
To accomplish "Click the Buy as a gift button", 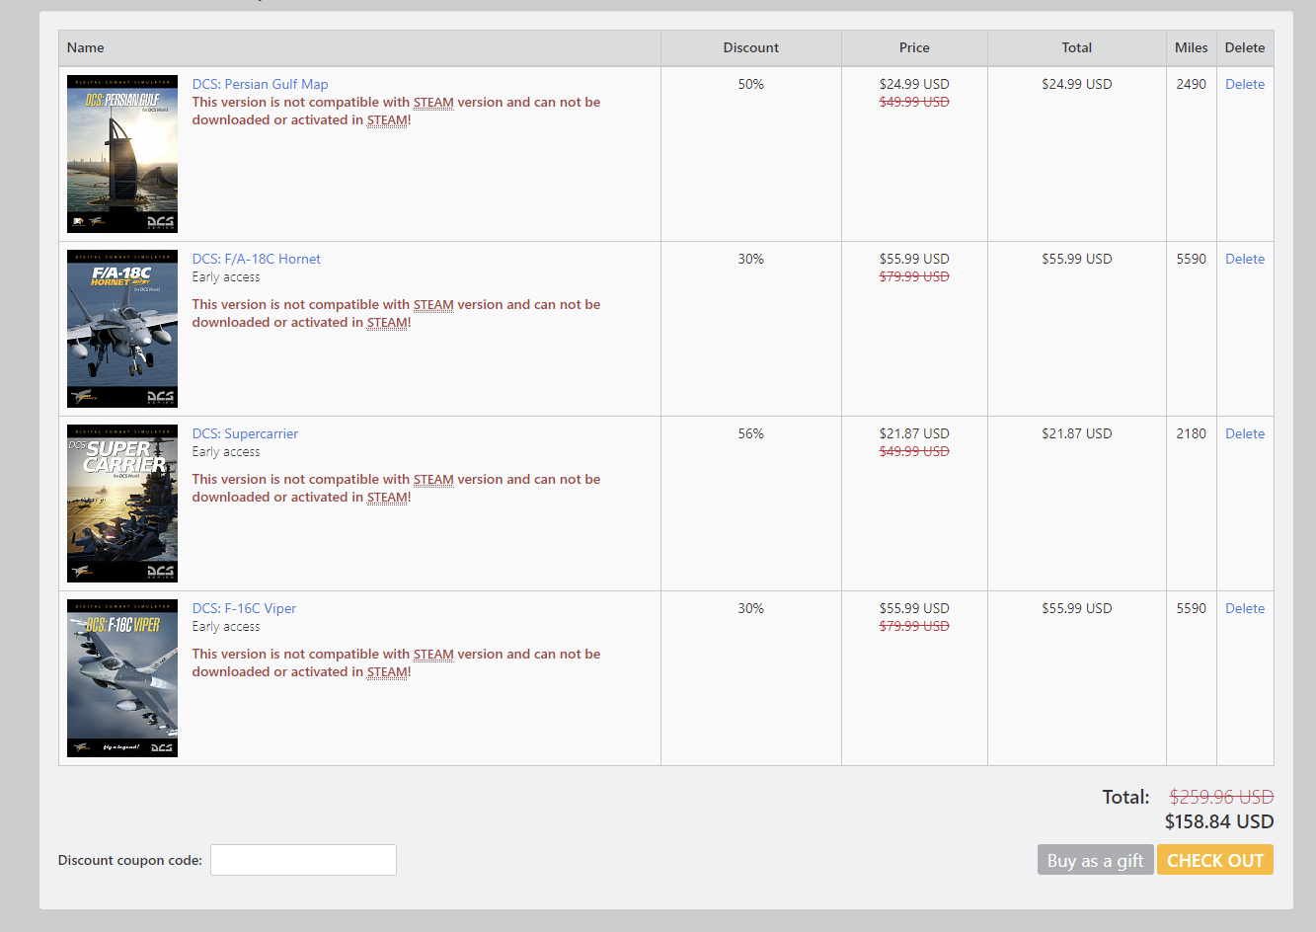I will [x=1095, y=860].
